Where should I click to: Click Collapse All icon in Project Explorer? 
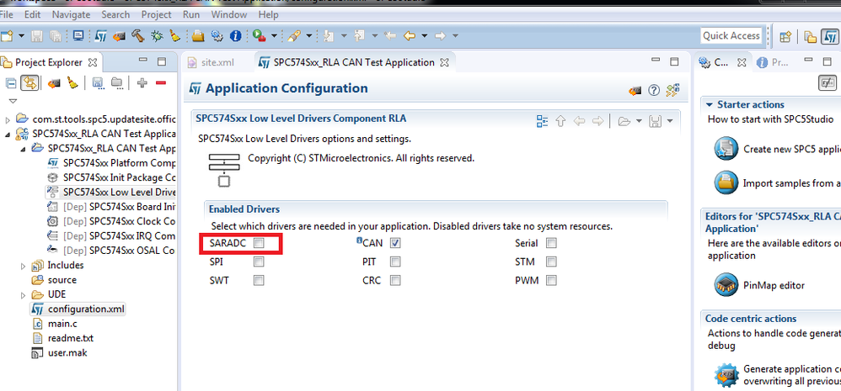pyautogui.click(x=11, y=83)
